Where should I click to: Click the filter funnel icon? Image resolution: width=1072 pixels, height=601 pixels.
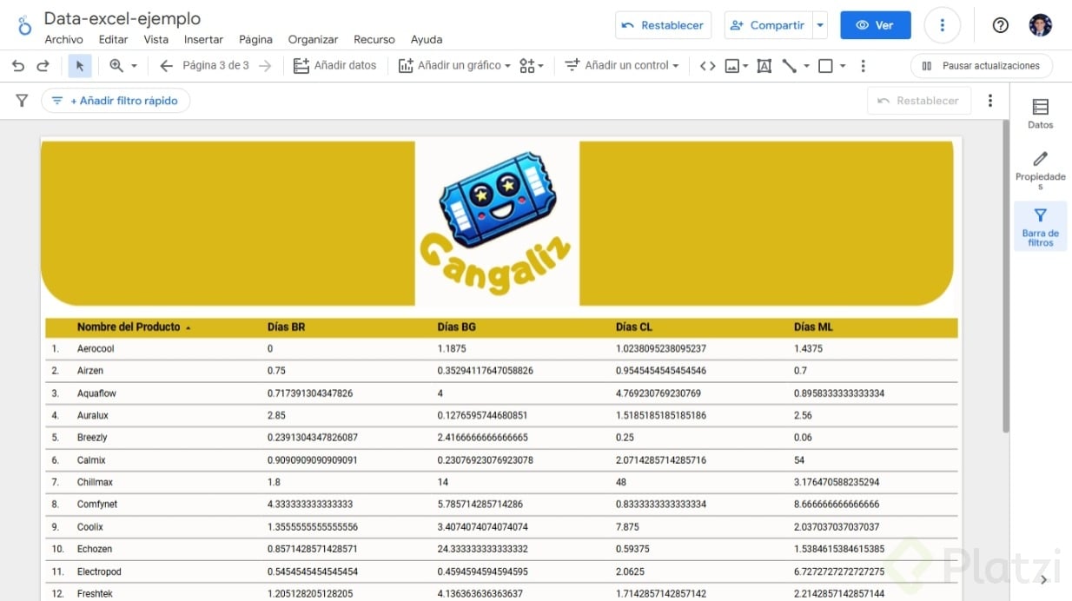pos(22,101)
